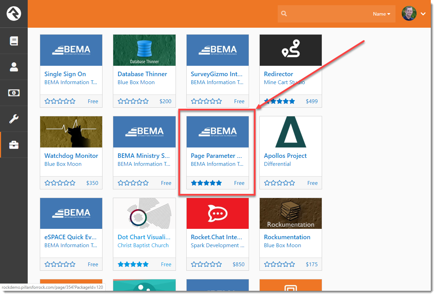Image resolution: width=436 pixels, height=296 pixels.
Task: Open the Admin briefcase sidebar icon
Action: (x=14, y=145)
